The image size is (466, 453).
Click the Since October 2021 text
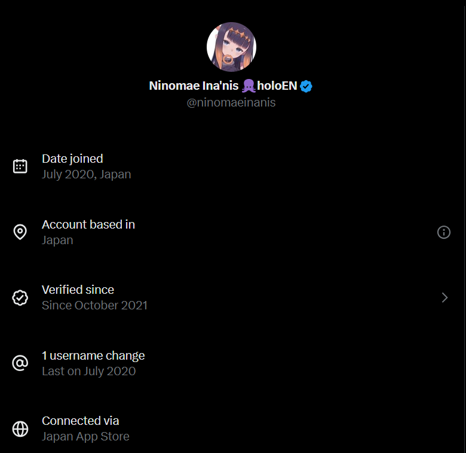tap(94, 305)
